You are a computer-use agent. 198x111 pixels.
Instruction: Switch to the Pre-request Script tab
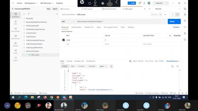(111, 27)
